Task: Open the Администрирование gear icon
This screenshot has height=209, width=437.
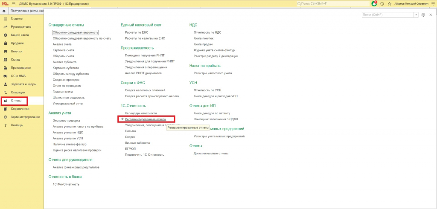Action: (5, 117)
